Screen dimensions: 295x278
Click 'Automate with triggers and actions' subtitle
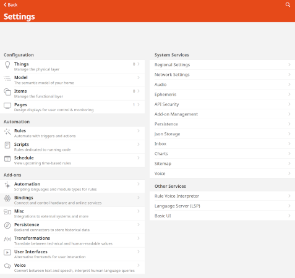tap(45, 136)
